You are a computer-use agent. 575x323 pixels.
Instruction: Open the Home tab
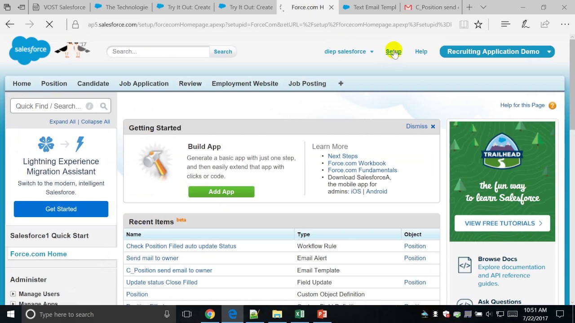(x=22, y=83)
